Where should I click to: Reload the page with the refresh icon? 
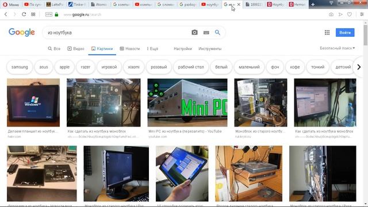point(24,14)
